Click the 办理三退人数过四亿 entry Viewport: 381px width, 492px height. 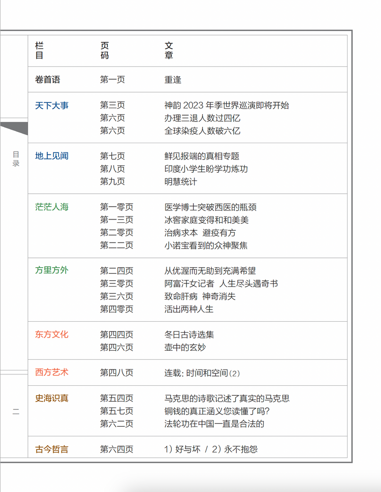pos(202,118)
